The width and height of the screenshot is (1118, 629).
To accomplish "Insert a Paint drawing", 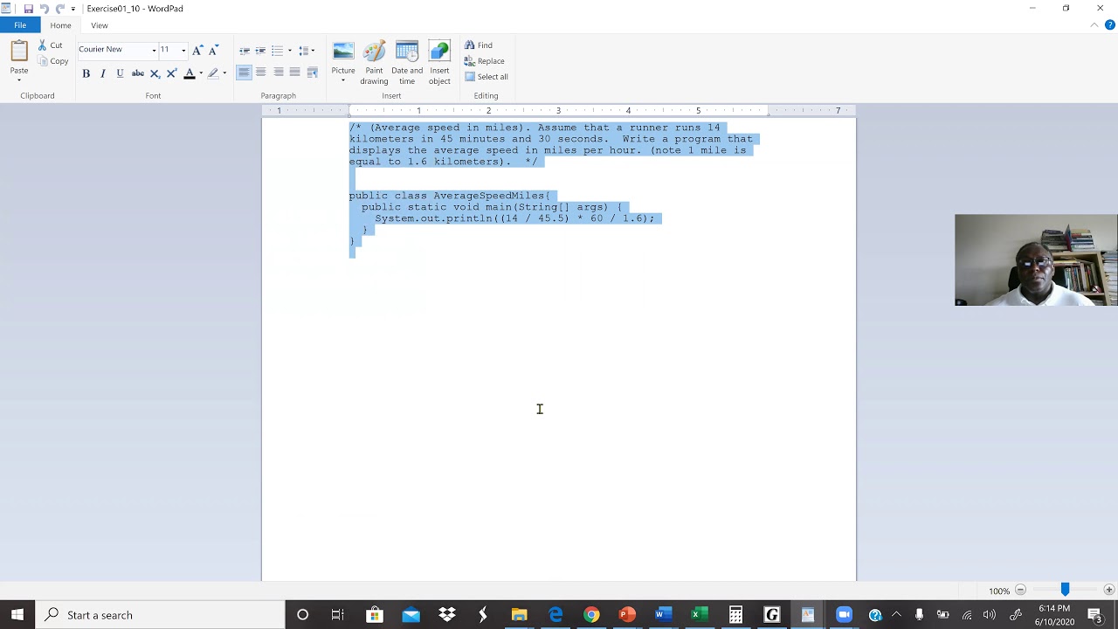I will pyautogui.click(x=374, y=63).
